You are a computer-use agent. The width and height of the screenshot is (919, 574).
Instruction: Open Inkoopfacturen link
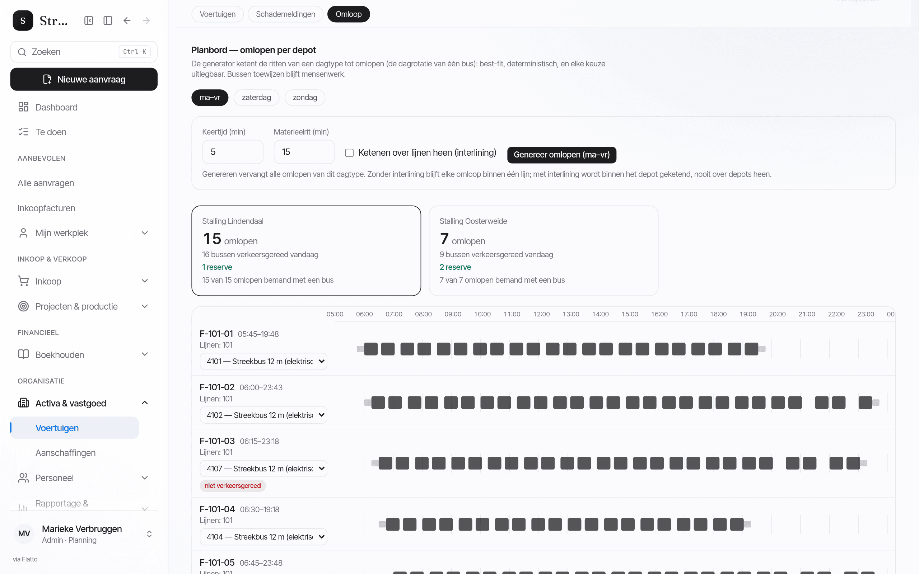[x=46, y=208]
